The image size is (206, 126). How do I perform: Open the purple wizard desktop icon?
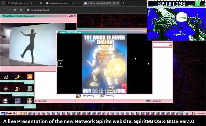click(x=6, y=89)
